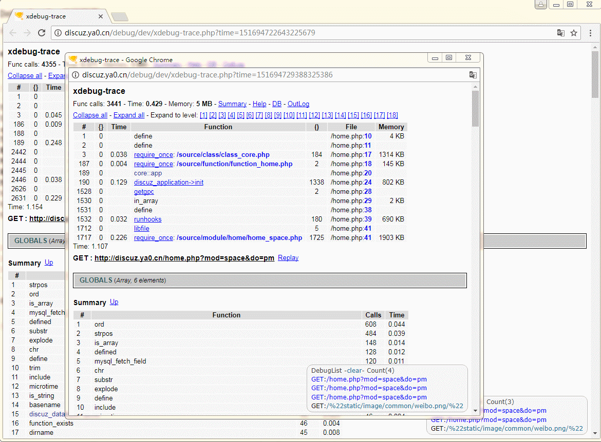The width and height of the screenshot is (601, 442).
Task: Click the Function column header in trace table
Action: coord(218,127)
